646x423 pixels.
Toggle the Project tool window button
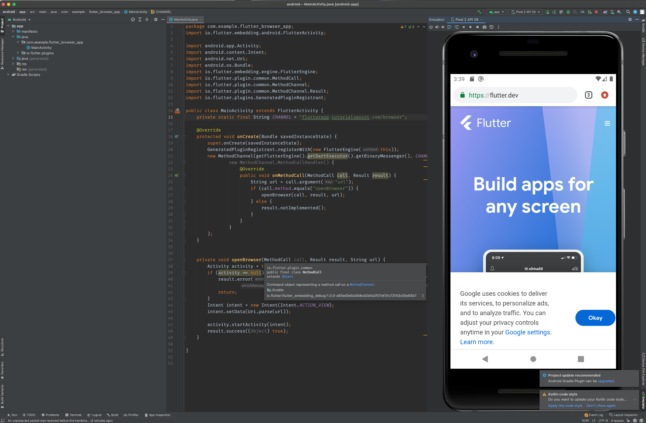[2, 25]
